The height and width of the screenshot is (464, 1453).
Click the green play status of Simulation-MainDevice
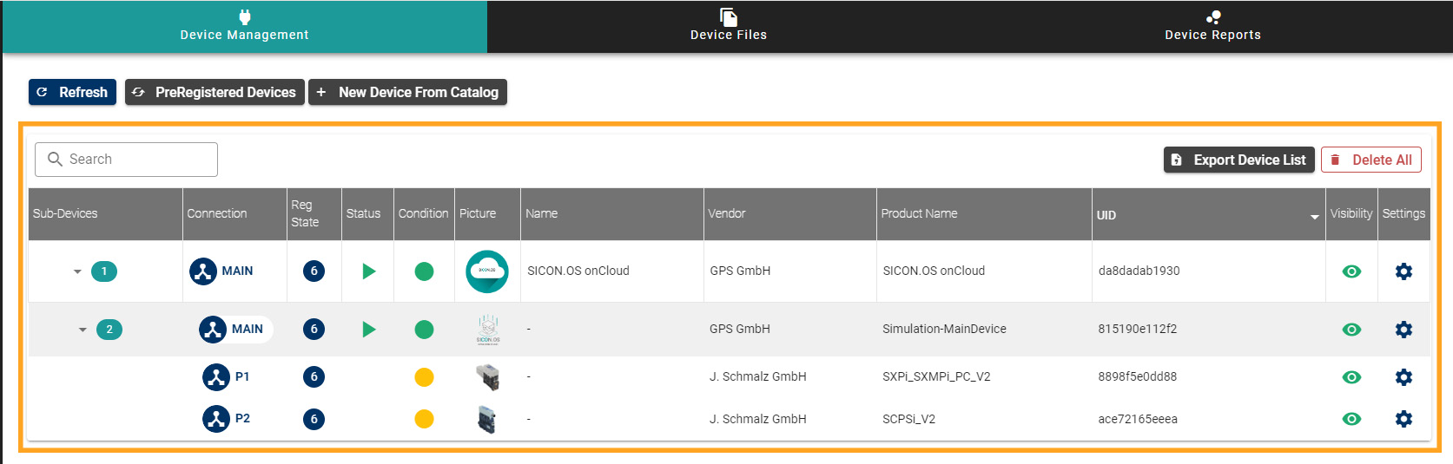coord(368,330)
